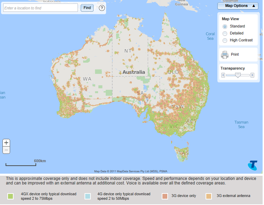Click the TAS label on the map

183,153
